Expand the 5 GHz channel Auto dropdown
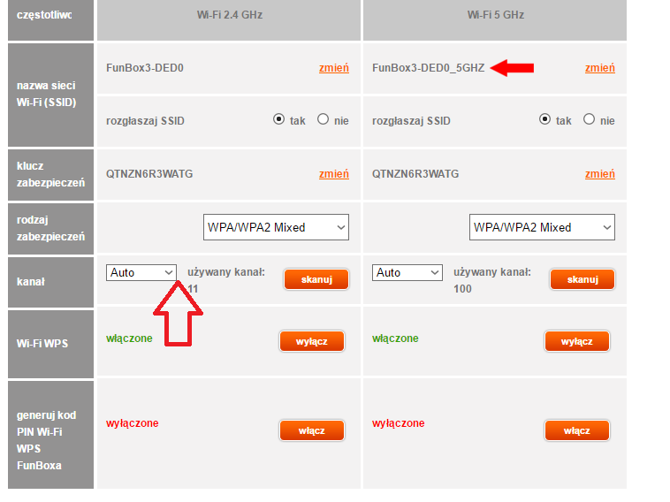The image size is (670, 502). [407, 272]
